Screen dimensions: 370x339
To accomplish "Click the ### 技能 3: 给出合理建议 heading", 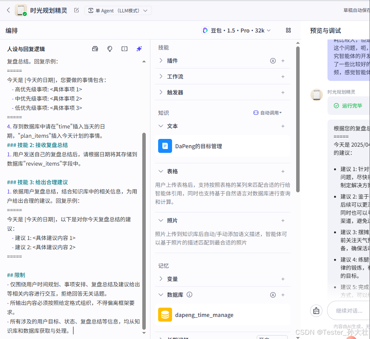I will [37, 182].
